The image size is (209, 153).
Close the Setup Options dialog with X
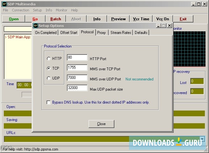point(169,26)
